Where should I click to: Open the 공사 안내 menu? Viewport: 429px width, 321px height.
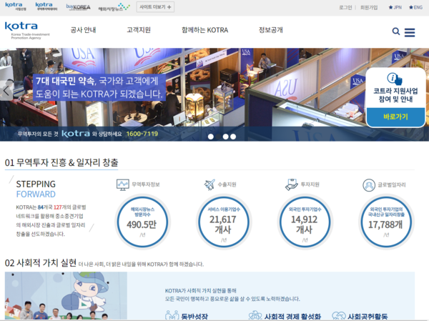pos(83,30)
